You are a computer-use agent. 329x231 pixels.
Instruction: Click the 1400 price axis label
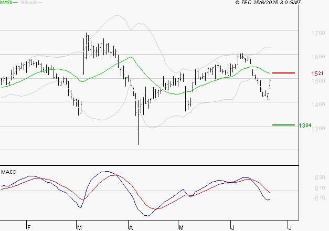click(x=318, y=104)
